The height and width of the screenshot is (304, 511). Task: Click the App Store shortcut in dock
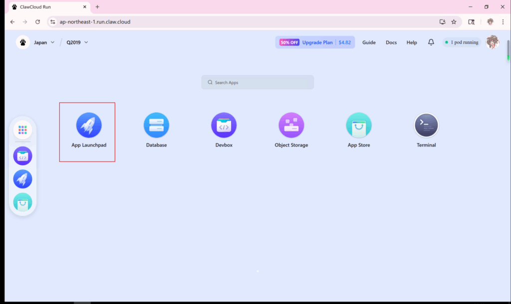pyautogui.click(x=22, y=202)
